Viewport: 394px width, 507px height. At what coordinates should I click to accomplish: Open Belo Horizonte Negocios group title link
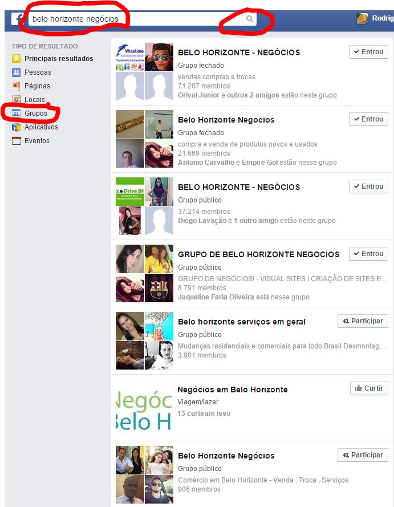coord(226,120)
